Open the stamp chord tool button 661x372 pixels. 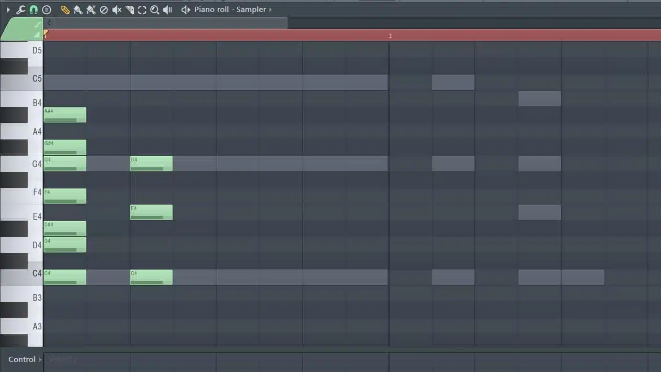46,10
